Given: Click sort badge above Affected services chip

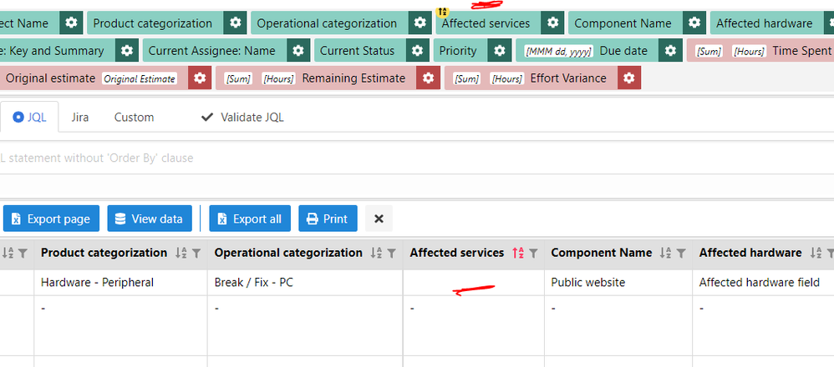Looking at the screenshot, I should (443, 11).
